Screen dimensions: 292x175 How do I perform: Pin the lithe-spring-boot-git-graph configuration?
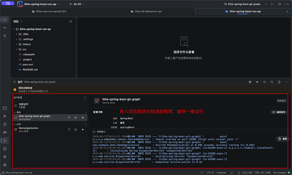[x=69, y=118]
